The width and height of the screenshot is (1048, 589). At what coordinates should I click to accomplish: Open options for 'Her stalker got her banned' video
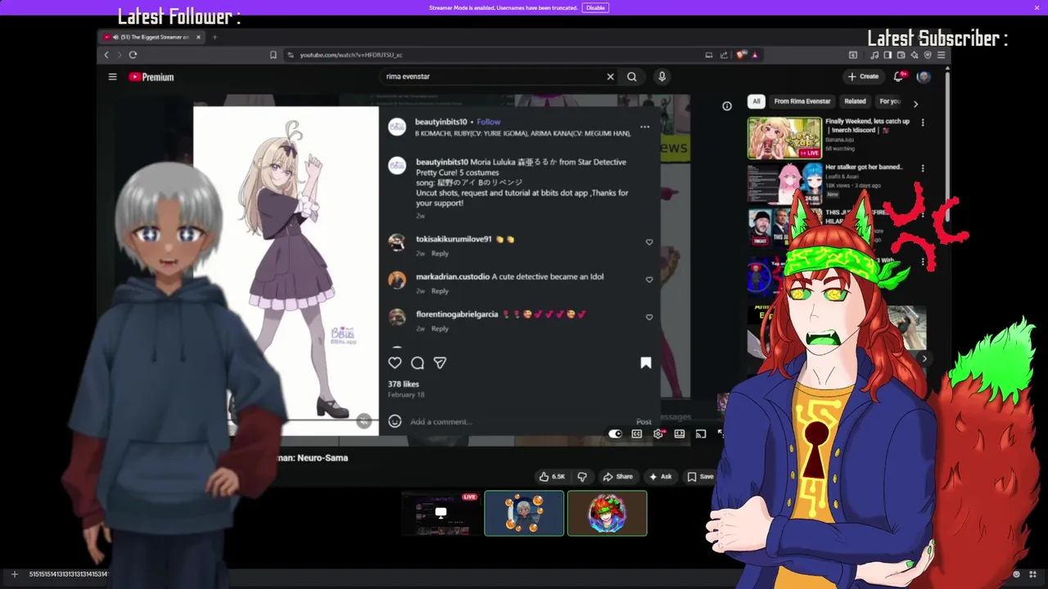(x=923, y=169)
